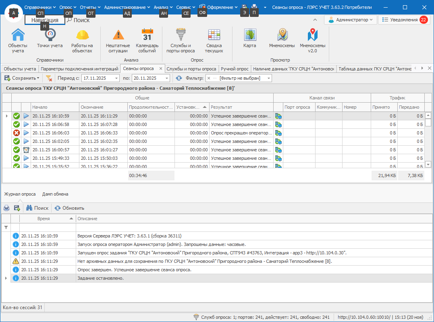Open the Период с date dropdown

[x=116, y=78]
